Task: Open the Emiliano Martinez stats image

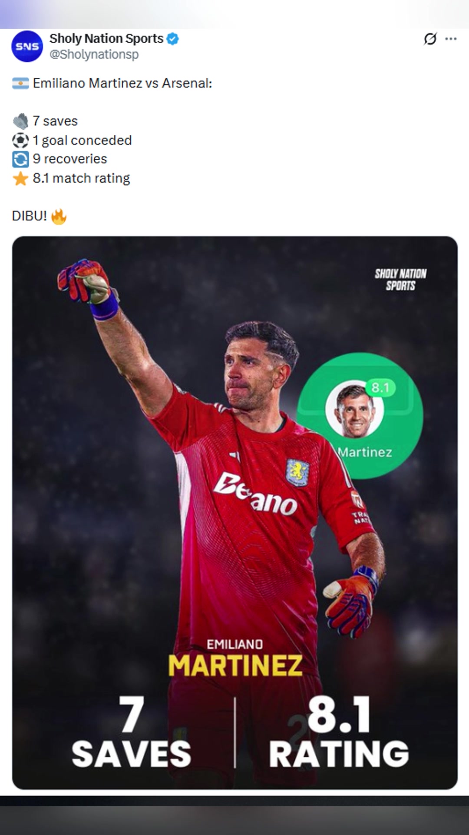Action: point(235,513)
